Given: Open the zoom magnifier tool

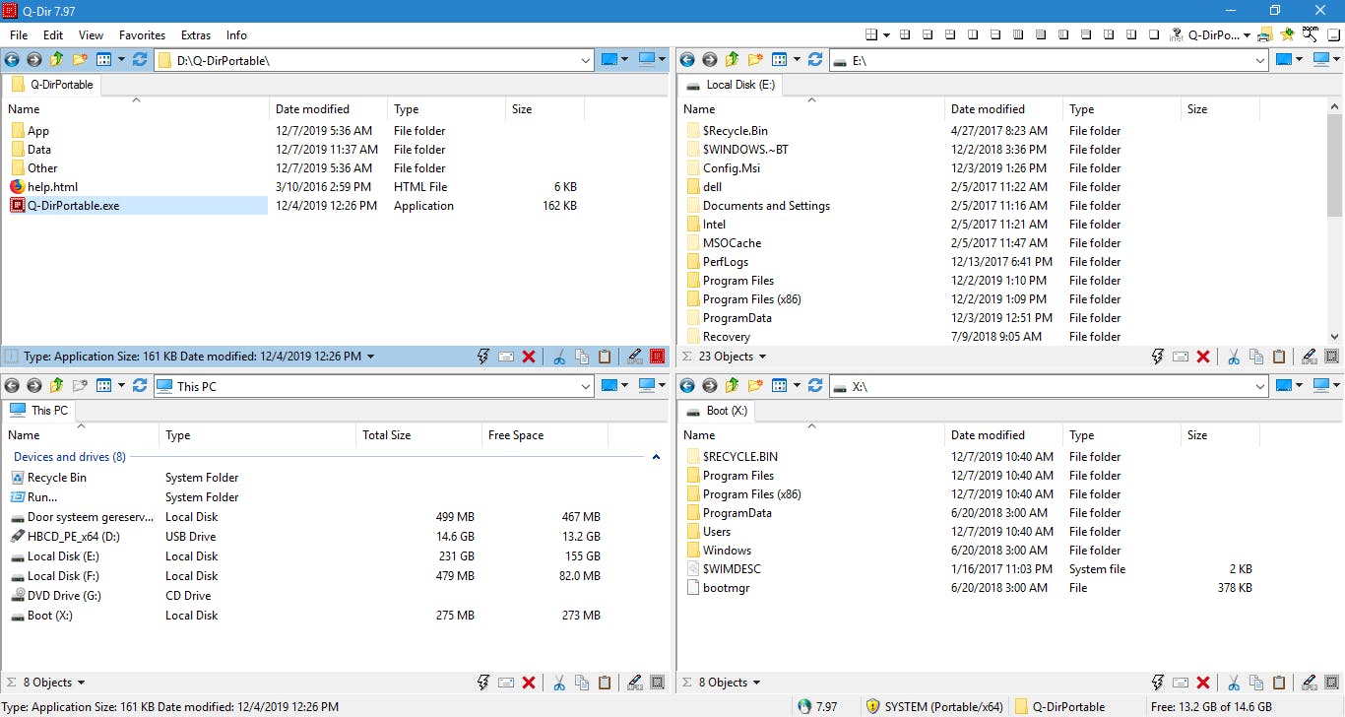Looking at the screenshot, I should [x=1310, y=34].
